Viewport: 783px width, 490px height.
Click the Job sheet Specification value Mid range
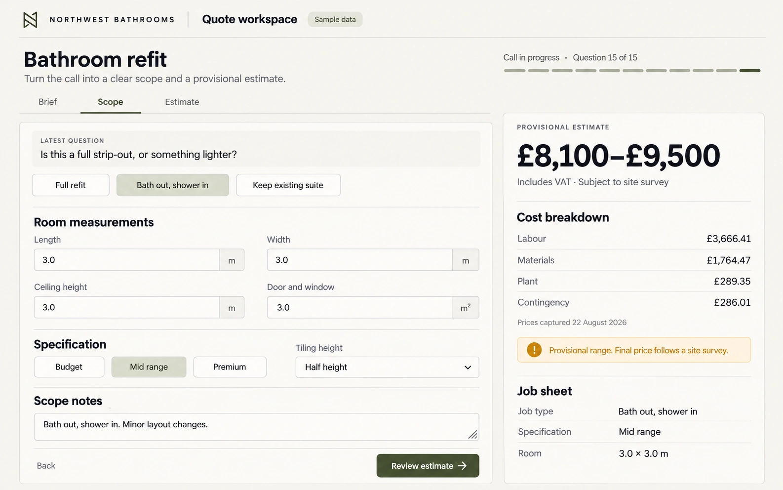tap(639, 432)
